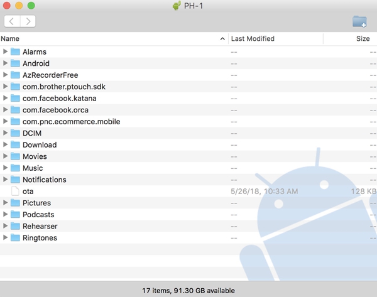Expand the com.facebook.katana disclosure triangle

(x=5, y=98)
